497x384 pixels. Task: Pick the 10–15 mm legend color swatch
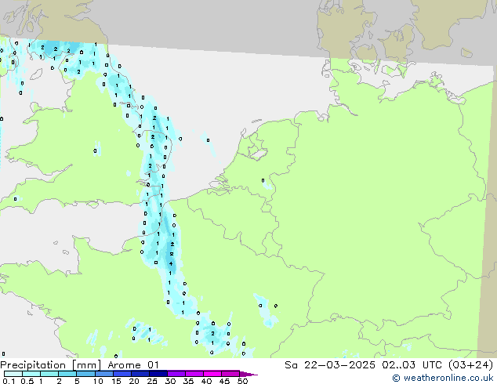point(103,374)
